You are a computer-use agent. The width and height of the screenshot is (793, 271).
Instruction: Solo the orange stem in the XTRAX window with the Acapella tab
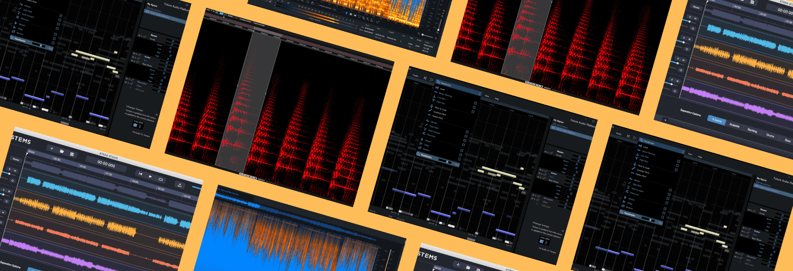click(684, 38)
